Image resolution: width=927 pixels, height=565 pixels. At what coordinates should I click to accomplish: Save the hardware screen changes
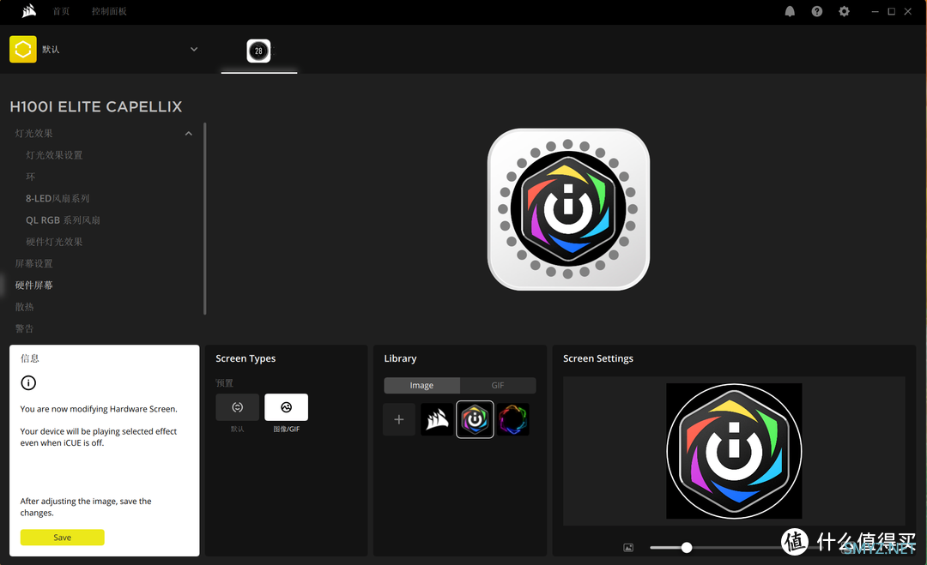(62, 538)
